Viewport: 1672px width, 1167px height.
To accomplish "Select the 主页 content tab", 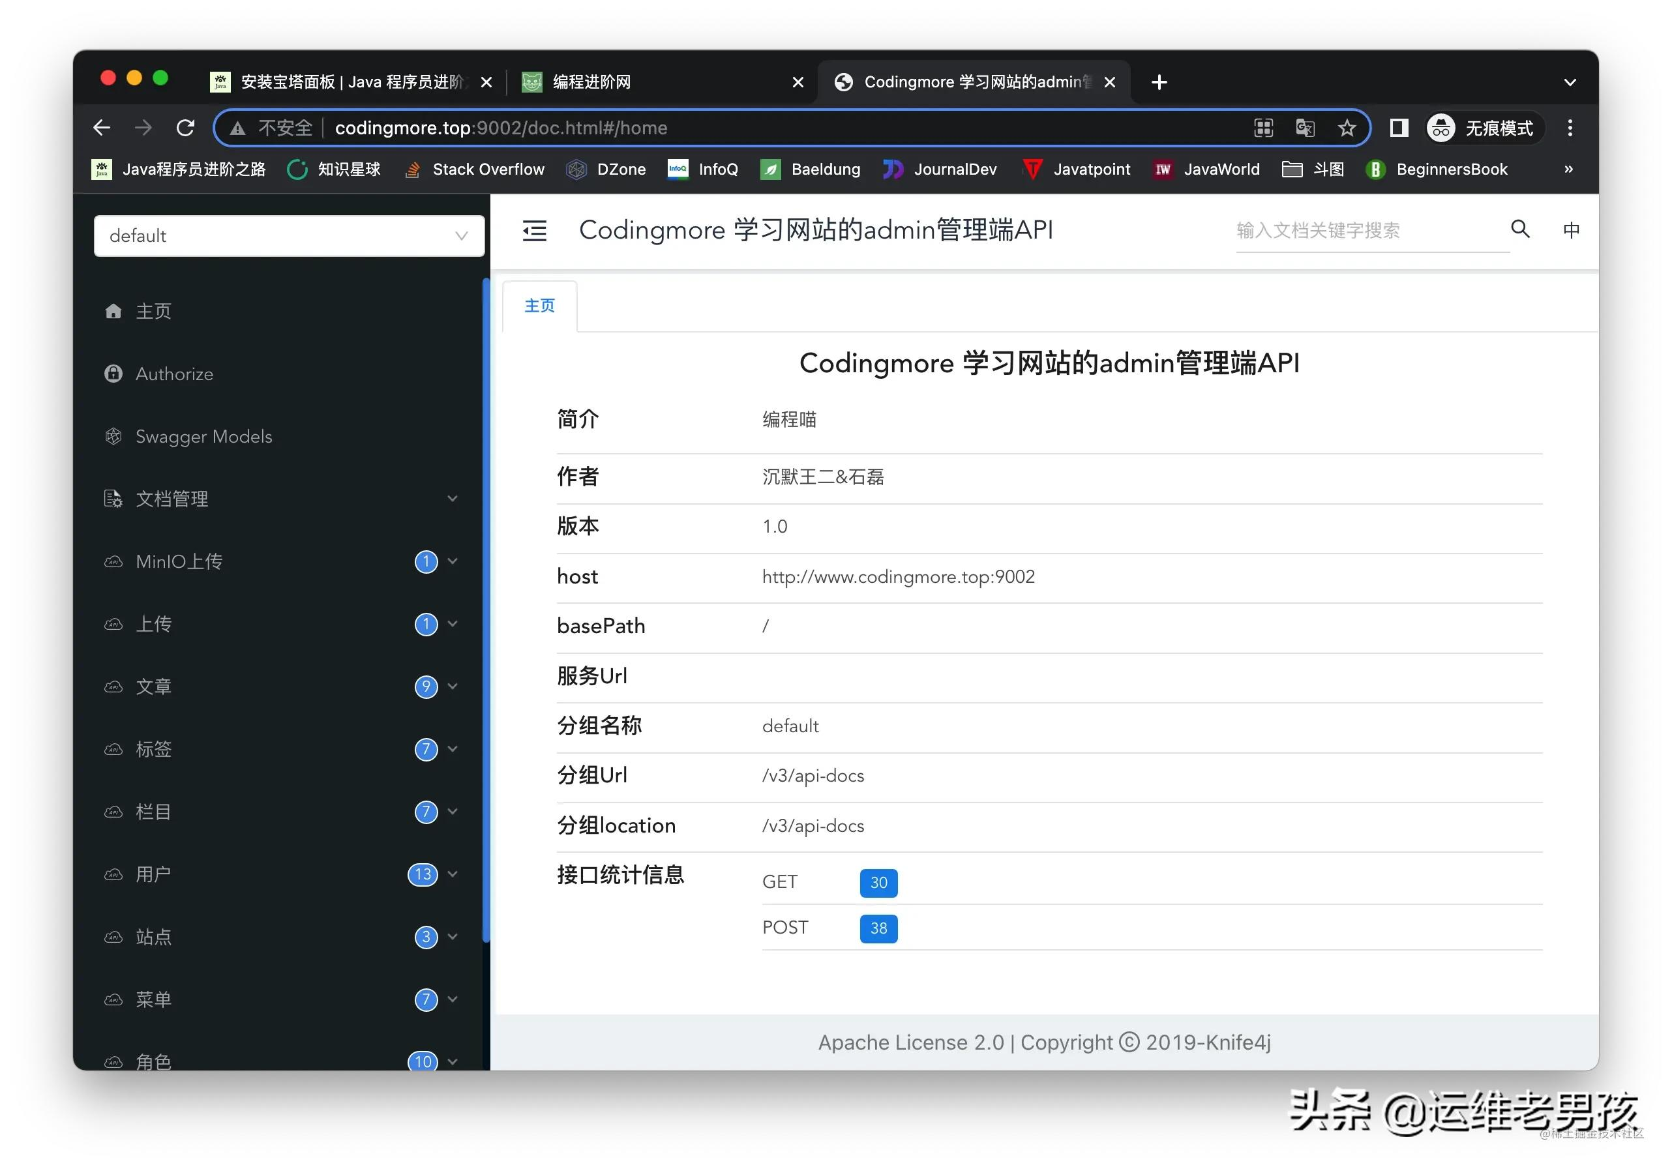I will click(x=539, y=306).
